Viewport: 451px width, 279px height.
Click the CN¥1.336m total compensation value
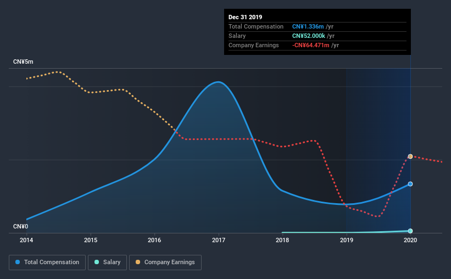click(x=308, y=26)
